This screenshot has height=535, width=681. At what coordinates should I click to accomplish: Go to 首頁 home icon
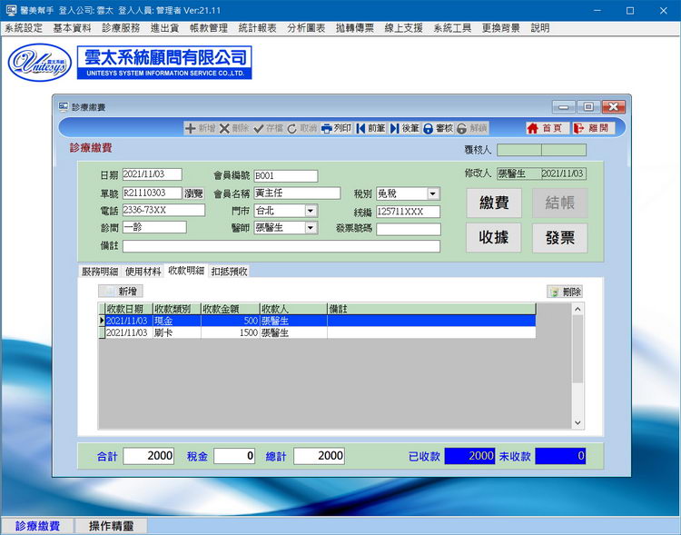pos(546,128)
